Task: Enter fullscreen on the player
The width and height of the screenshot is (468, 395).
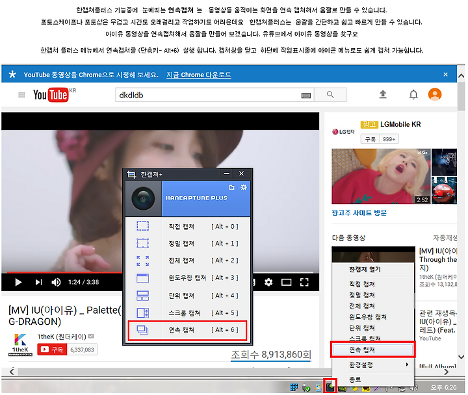Action: click(x=304, y=282)
